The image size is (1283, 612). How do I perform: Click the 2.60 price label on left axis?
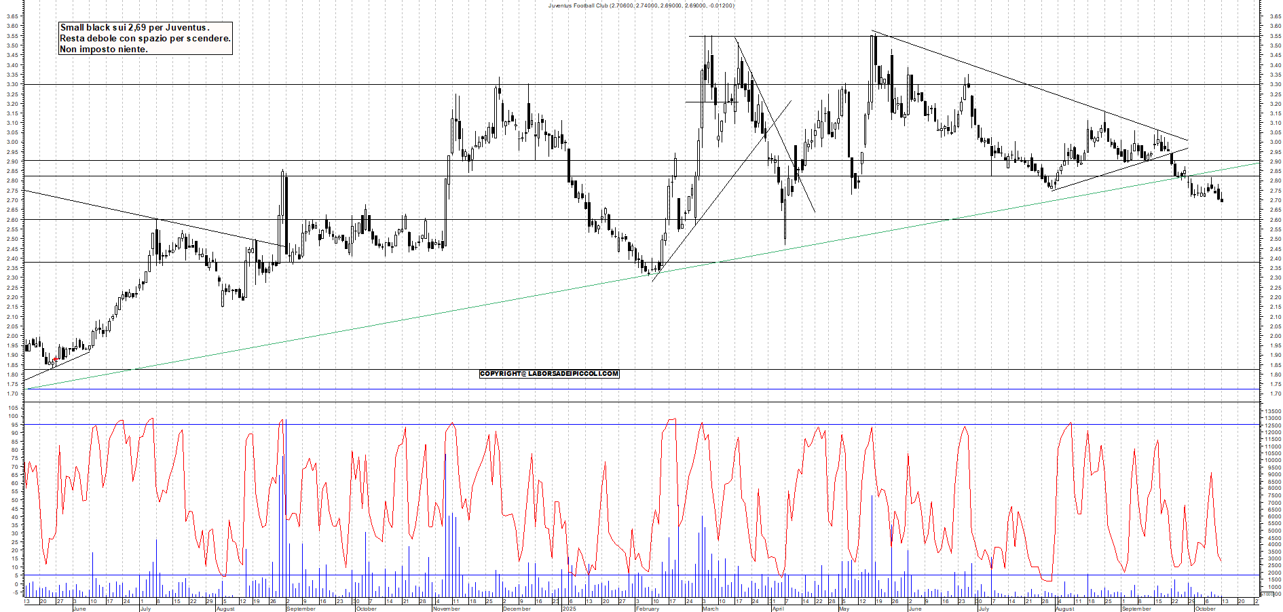point(12,220)
